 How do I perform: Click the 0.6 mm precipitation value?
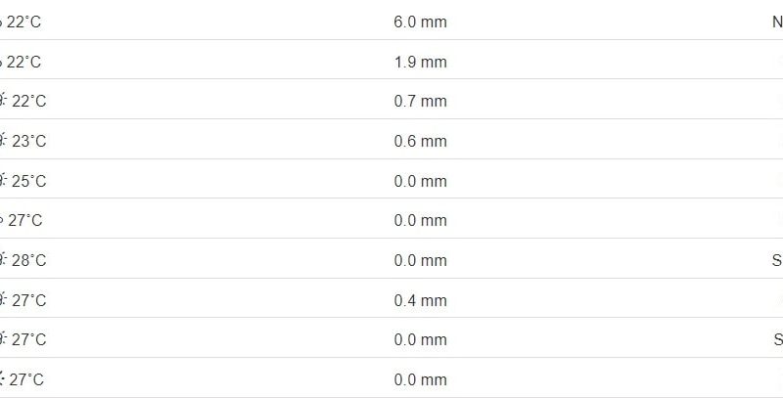(420, 141)
